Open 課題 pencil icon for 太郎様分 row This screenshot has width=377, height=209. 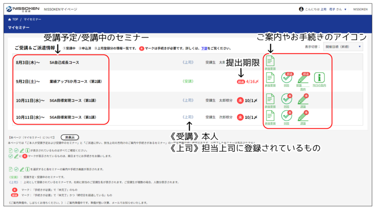click(x=303, y=99)
